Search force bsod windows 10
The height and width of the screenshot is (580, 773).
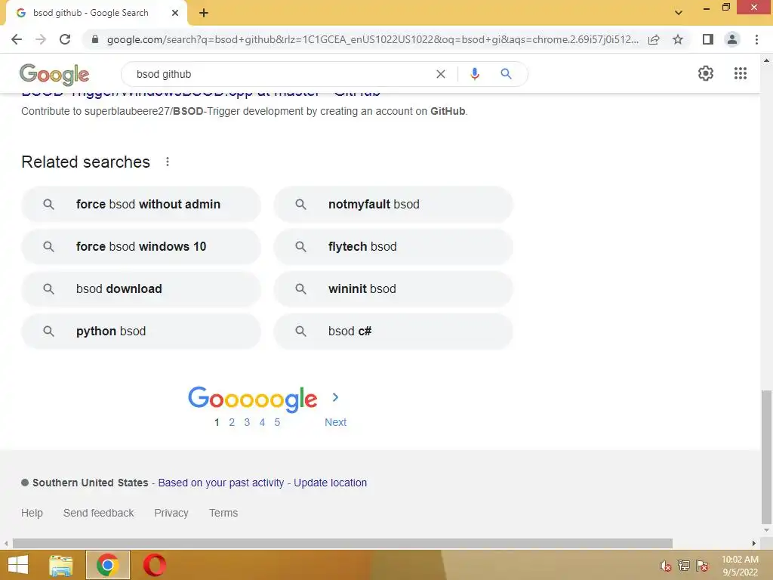click(141, 247)
